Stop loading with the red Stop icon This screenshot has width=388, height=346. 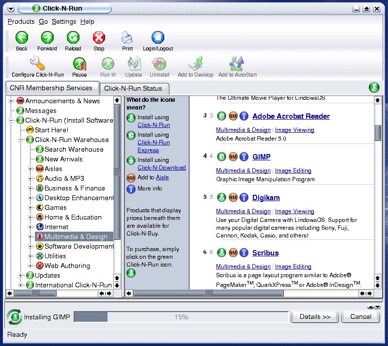point(99,38)
